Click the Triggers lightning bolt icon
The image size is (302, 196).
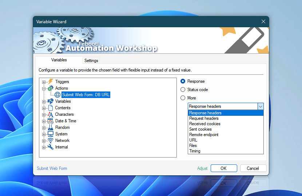tap(51, 81)
